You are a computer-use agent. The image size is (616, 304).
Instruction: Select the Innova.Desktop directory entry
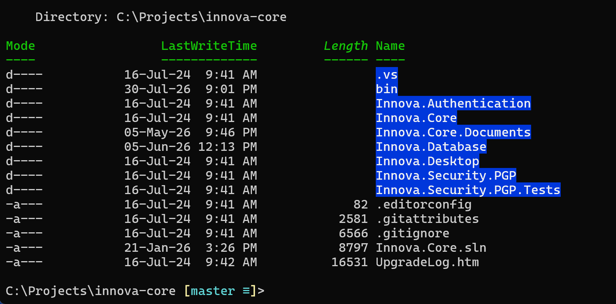(428, 161)
